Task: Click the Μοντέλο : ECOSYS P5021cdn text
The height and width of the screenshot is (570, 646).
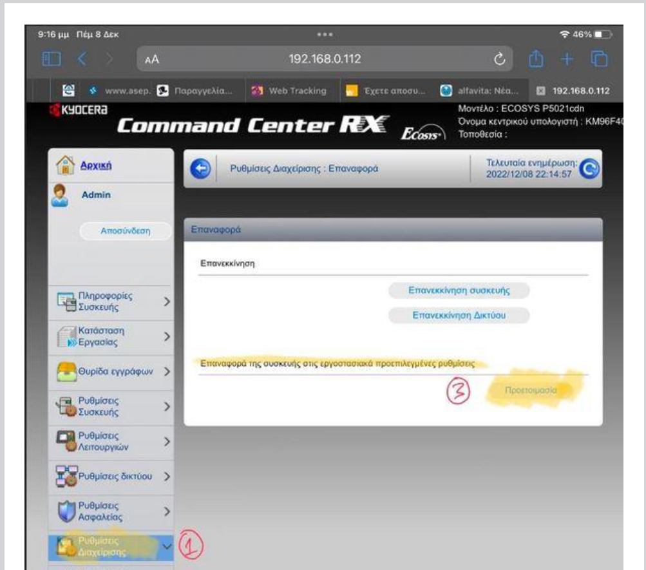Action: (x=521, y=109)
